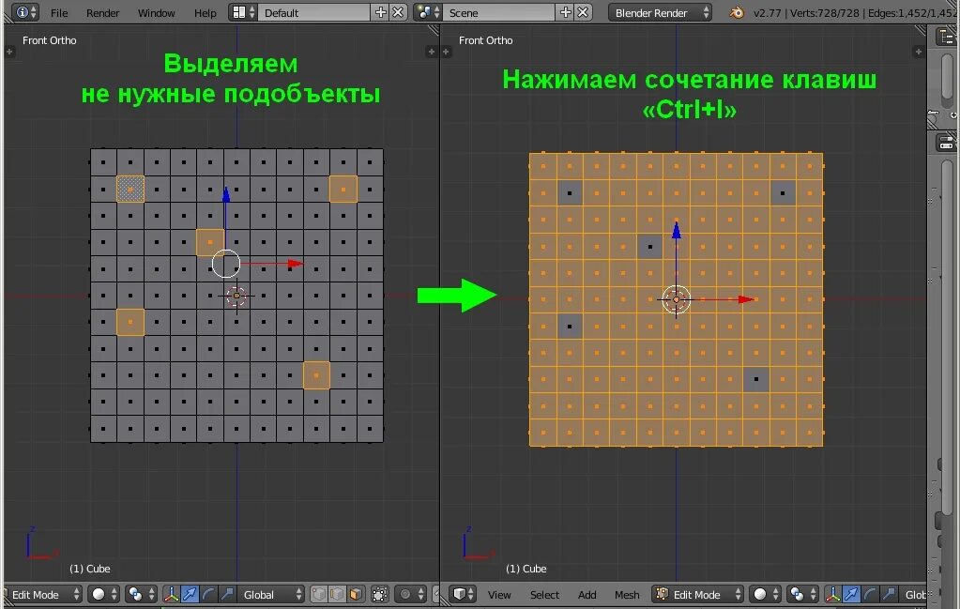Viewport: 960px width, 609px height.
Task: Open the Render menu
Action: pyautogui.click(x=102, y=13)
